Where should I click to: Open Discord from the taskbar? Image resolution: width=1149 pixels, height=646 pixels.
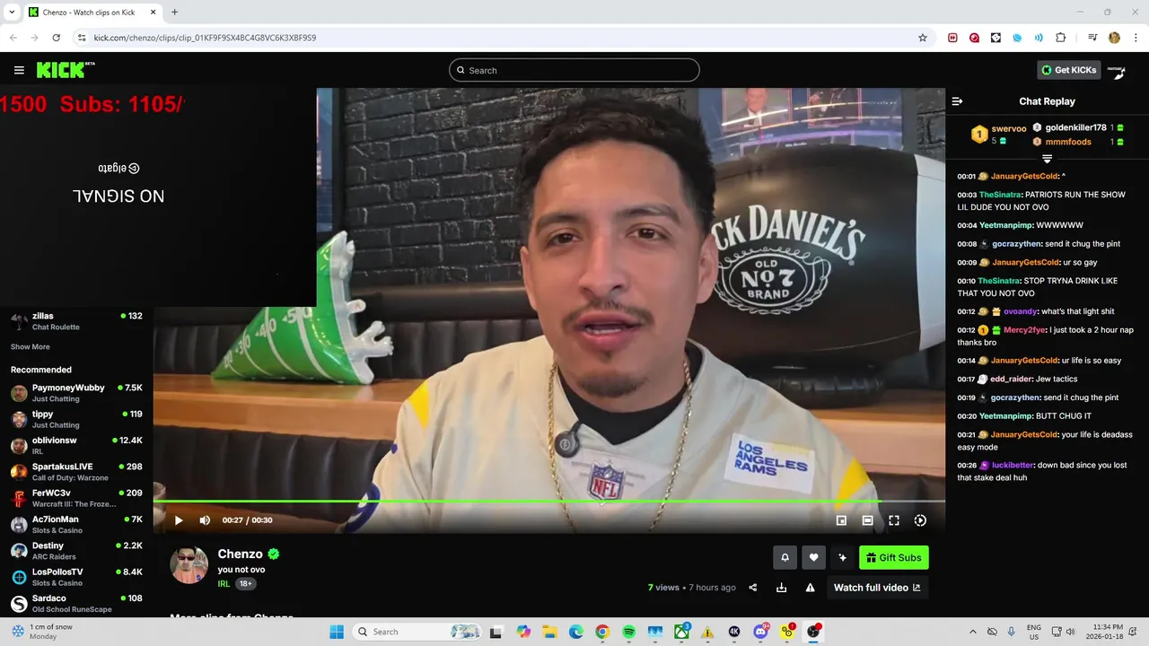point(761,632)
